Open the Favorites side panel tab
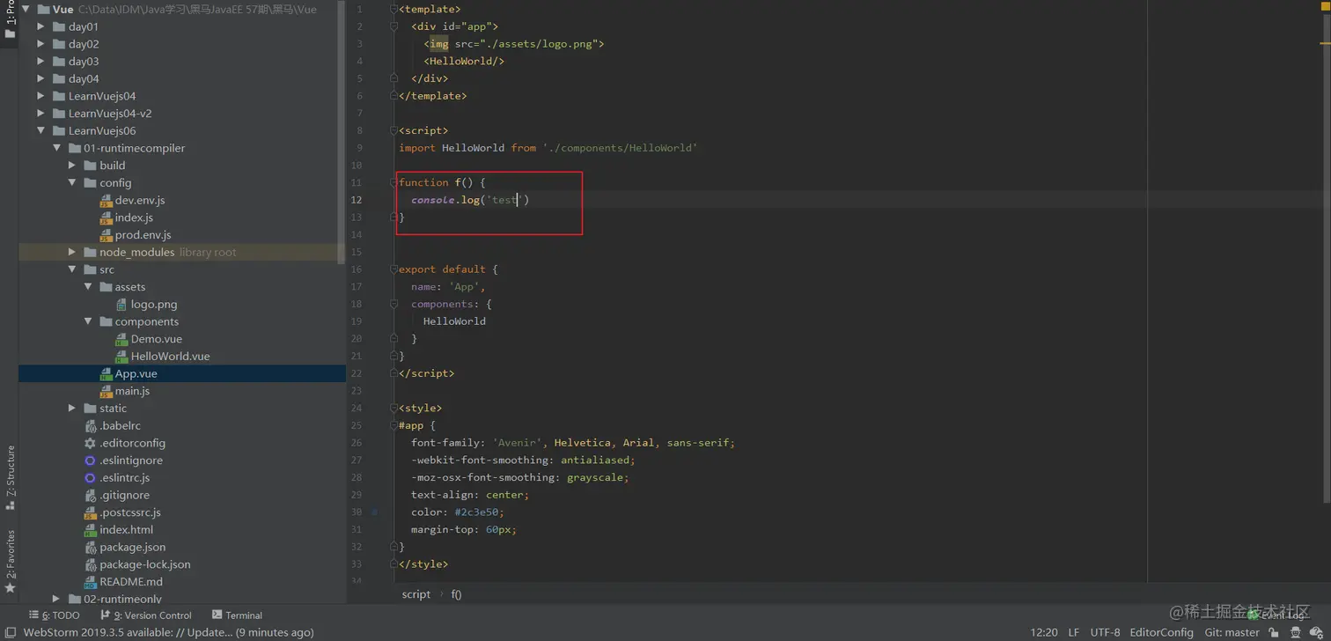This screenshot has width=1331, height=641. pyautogui.click(x=11, y=560)
